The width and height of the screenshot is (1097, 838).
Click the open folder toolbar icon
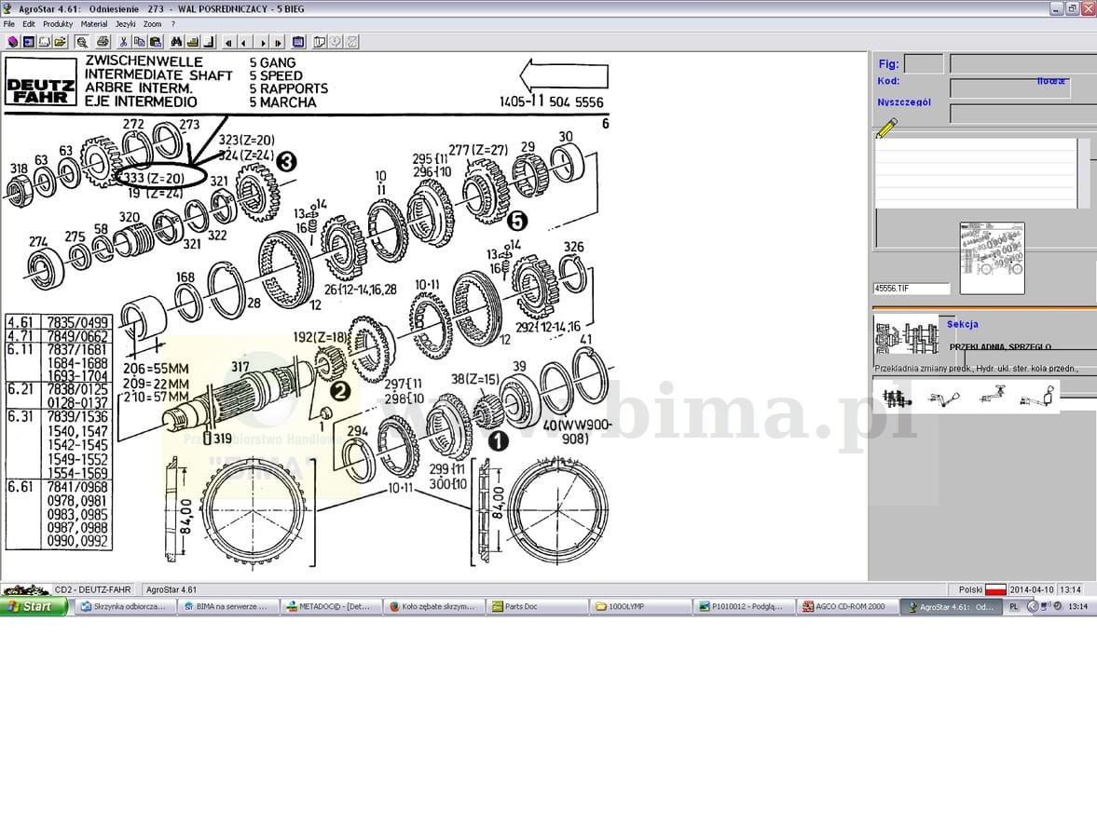pos(60,42)
